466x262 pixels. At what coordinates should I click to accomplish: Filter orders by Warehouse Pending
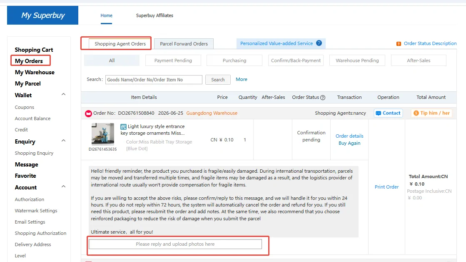click(x=357, y=60)
